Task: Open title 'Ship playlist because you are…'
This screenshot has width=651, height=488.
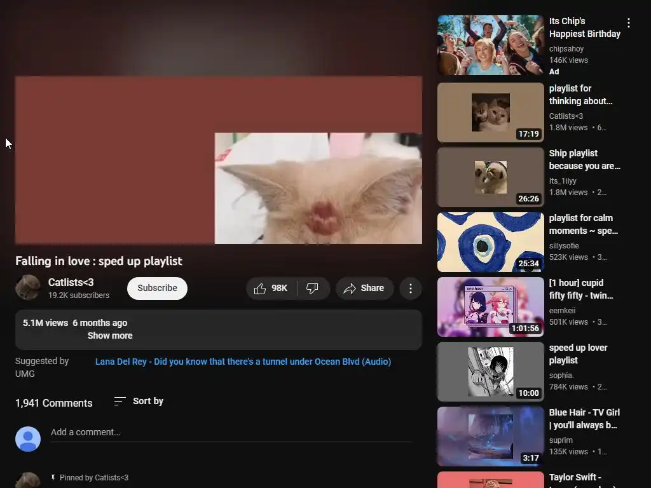Action: click(x=585, y=159)
